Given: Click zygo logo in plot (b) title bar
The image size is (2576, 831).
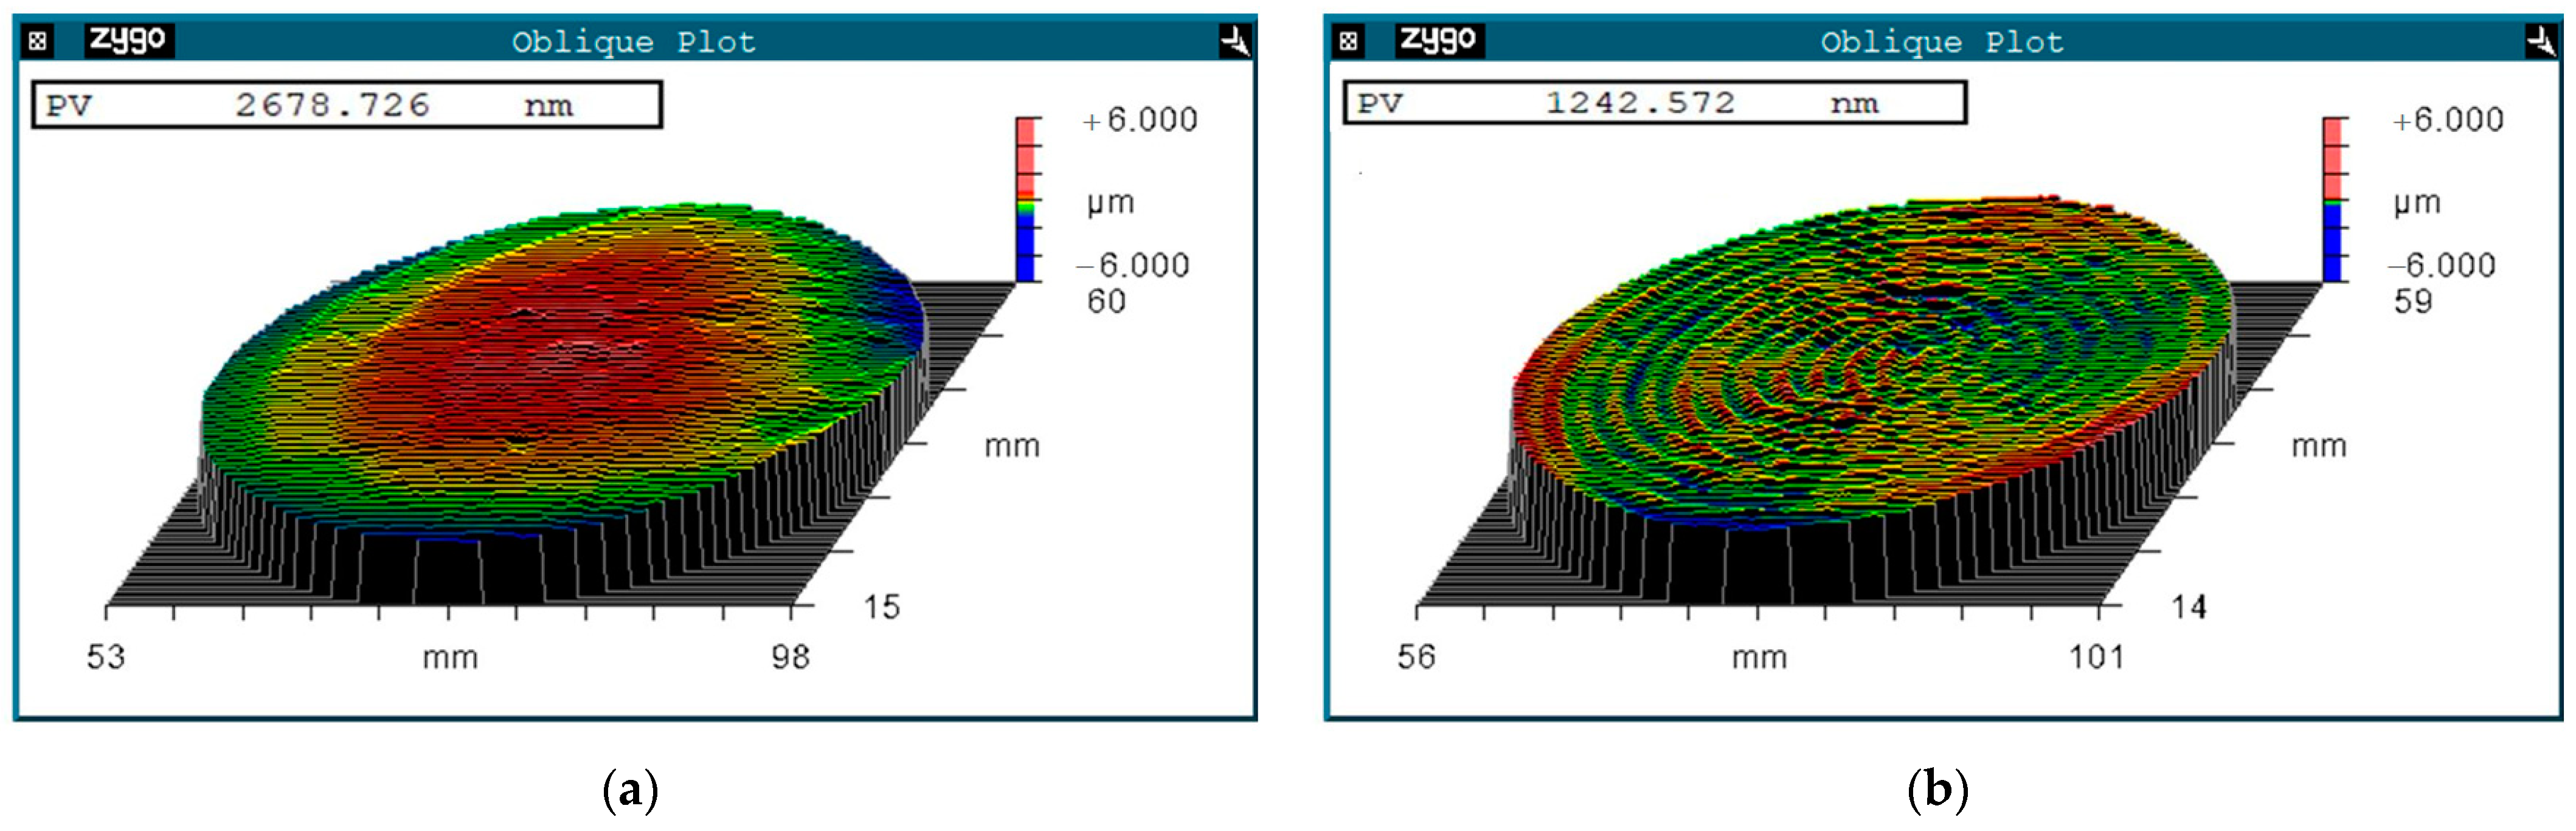Looking at the screenshot, I should (1438, 40).
